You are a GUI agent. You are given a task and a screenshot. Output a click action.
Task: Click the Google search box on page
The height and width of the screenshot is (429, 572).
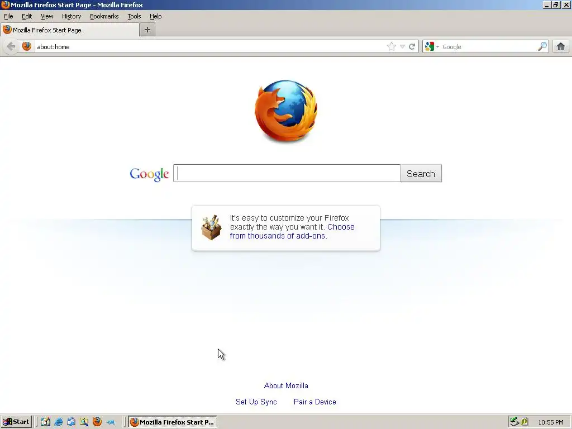click(x=287, y=173)
